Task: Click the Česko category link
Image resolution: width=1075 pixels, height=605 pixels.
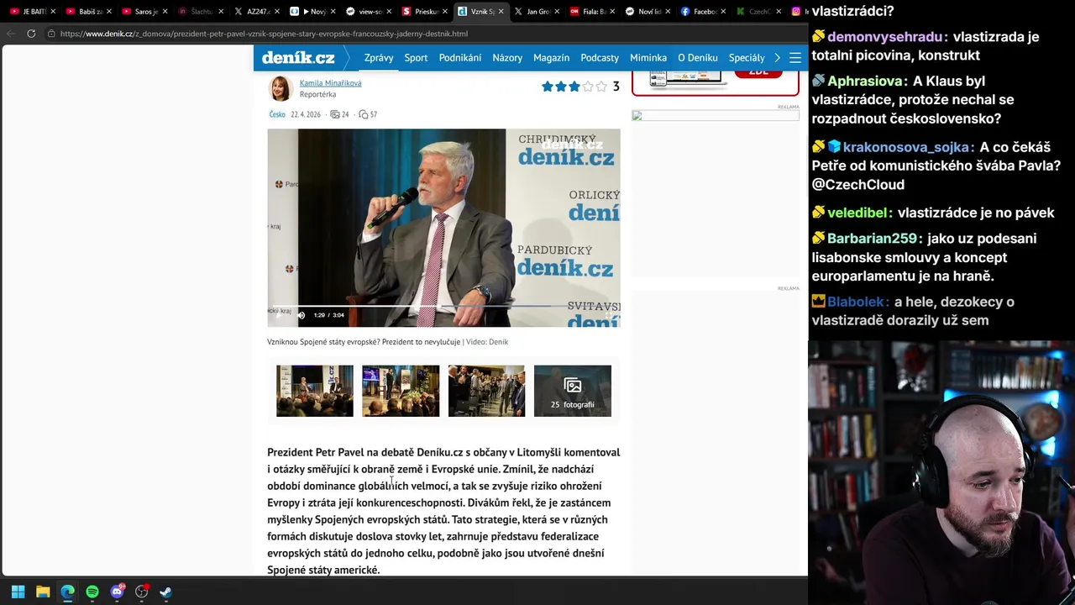Action: tap(277, 114)
